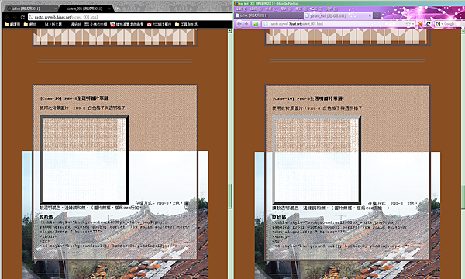This screenshot has height=279, width=465.
Task: Go forward in the Chrome window
Action: (x=15, y=17)
